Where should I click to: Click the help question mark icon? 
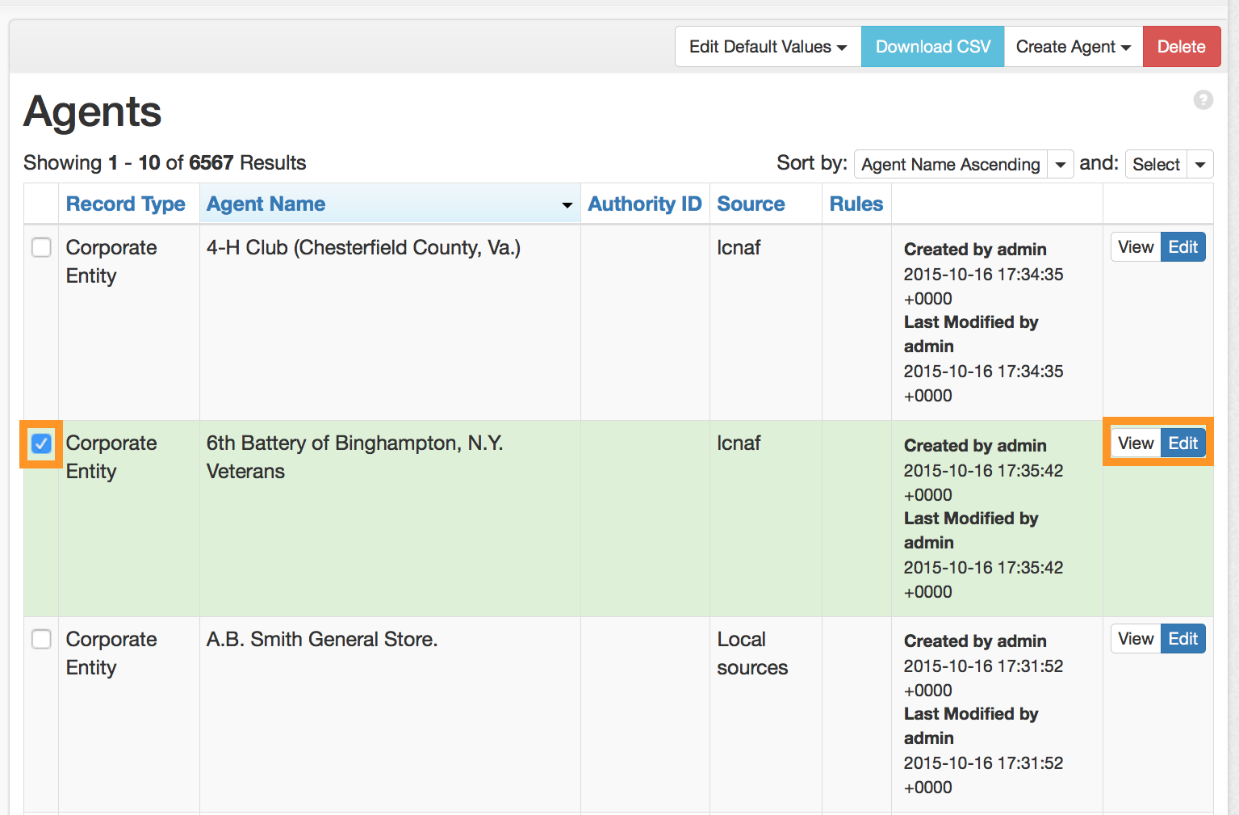tap(1203, 99)
